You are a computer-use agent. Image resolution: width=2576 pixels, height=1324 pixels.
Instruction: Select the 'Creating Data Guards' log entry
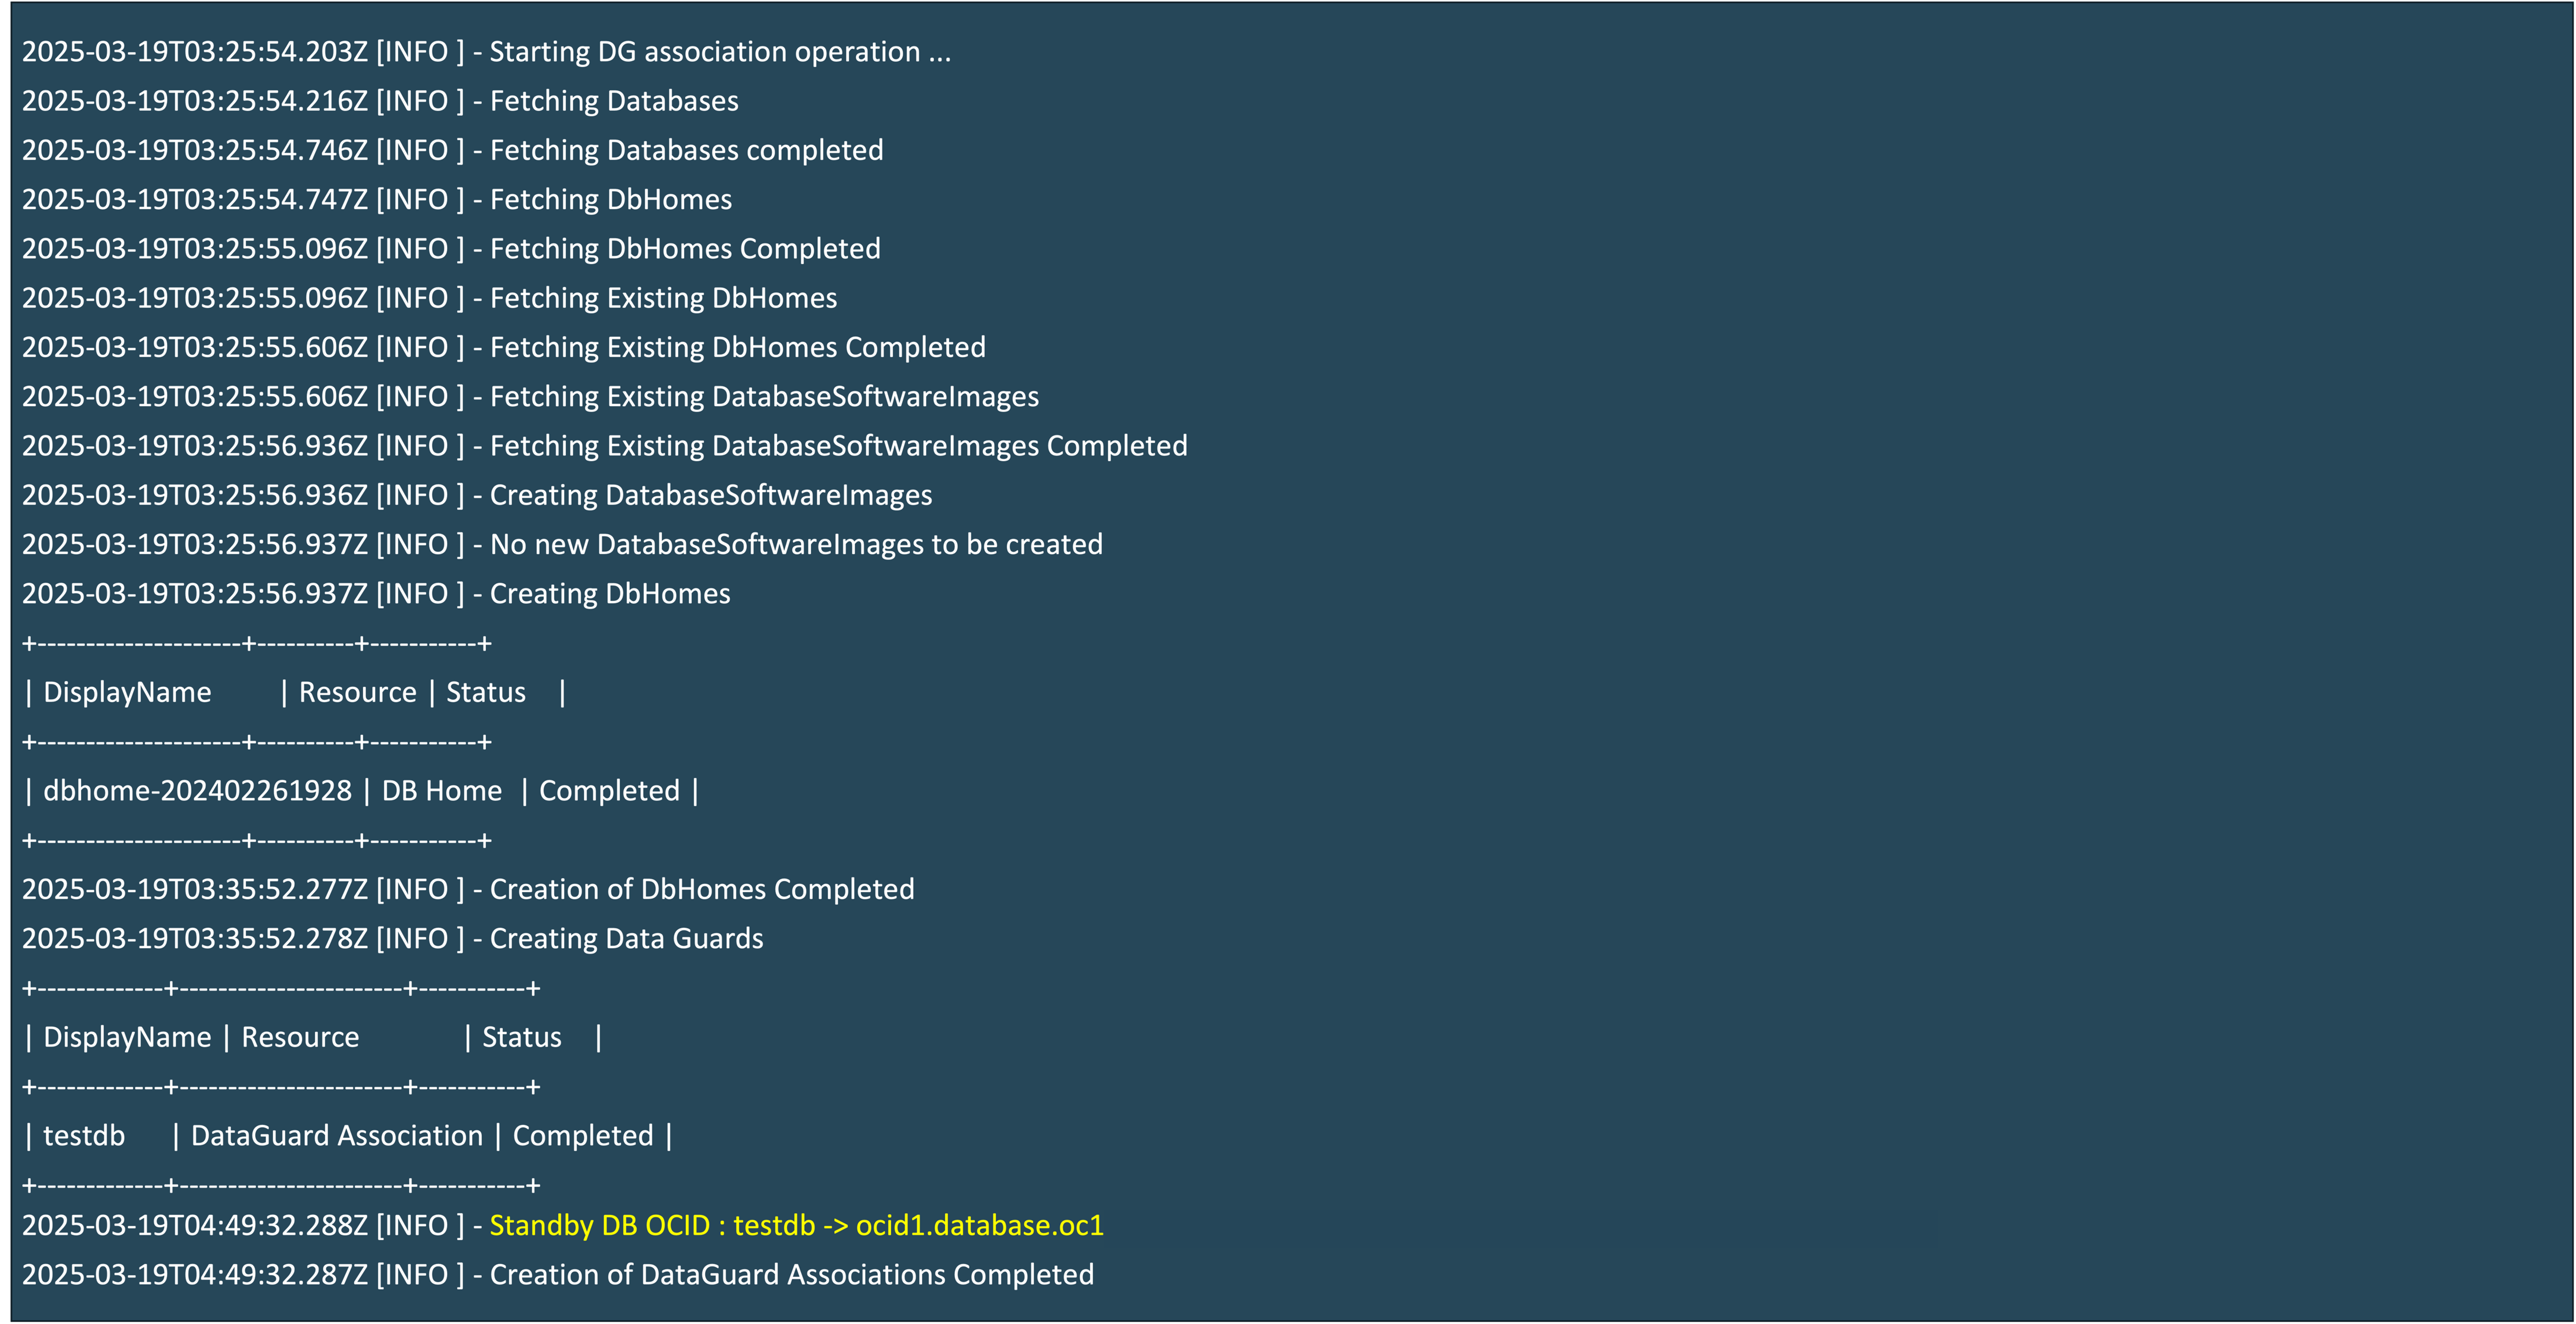[393, 938]
